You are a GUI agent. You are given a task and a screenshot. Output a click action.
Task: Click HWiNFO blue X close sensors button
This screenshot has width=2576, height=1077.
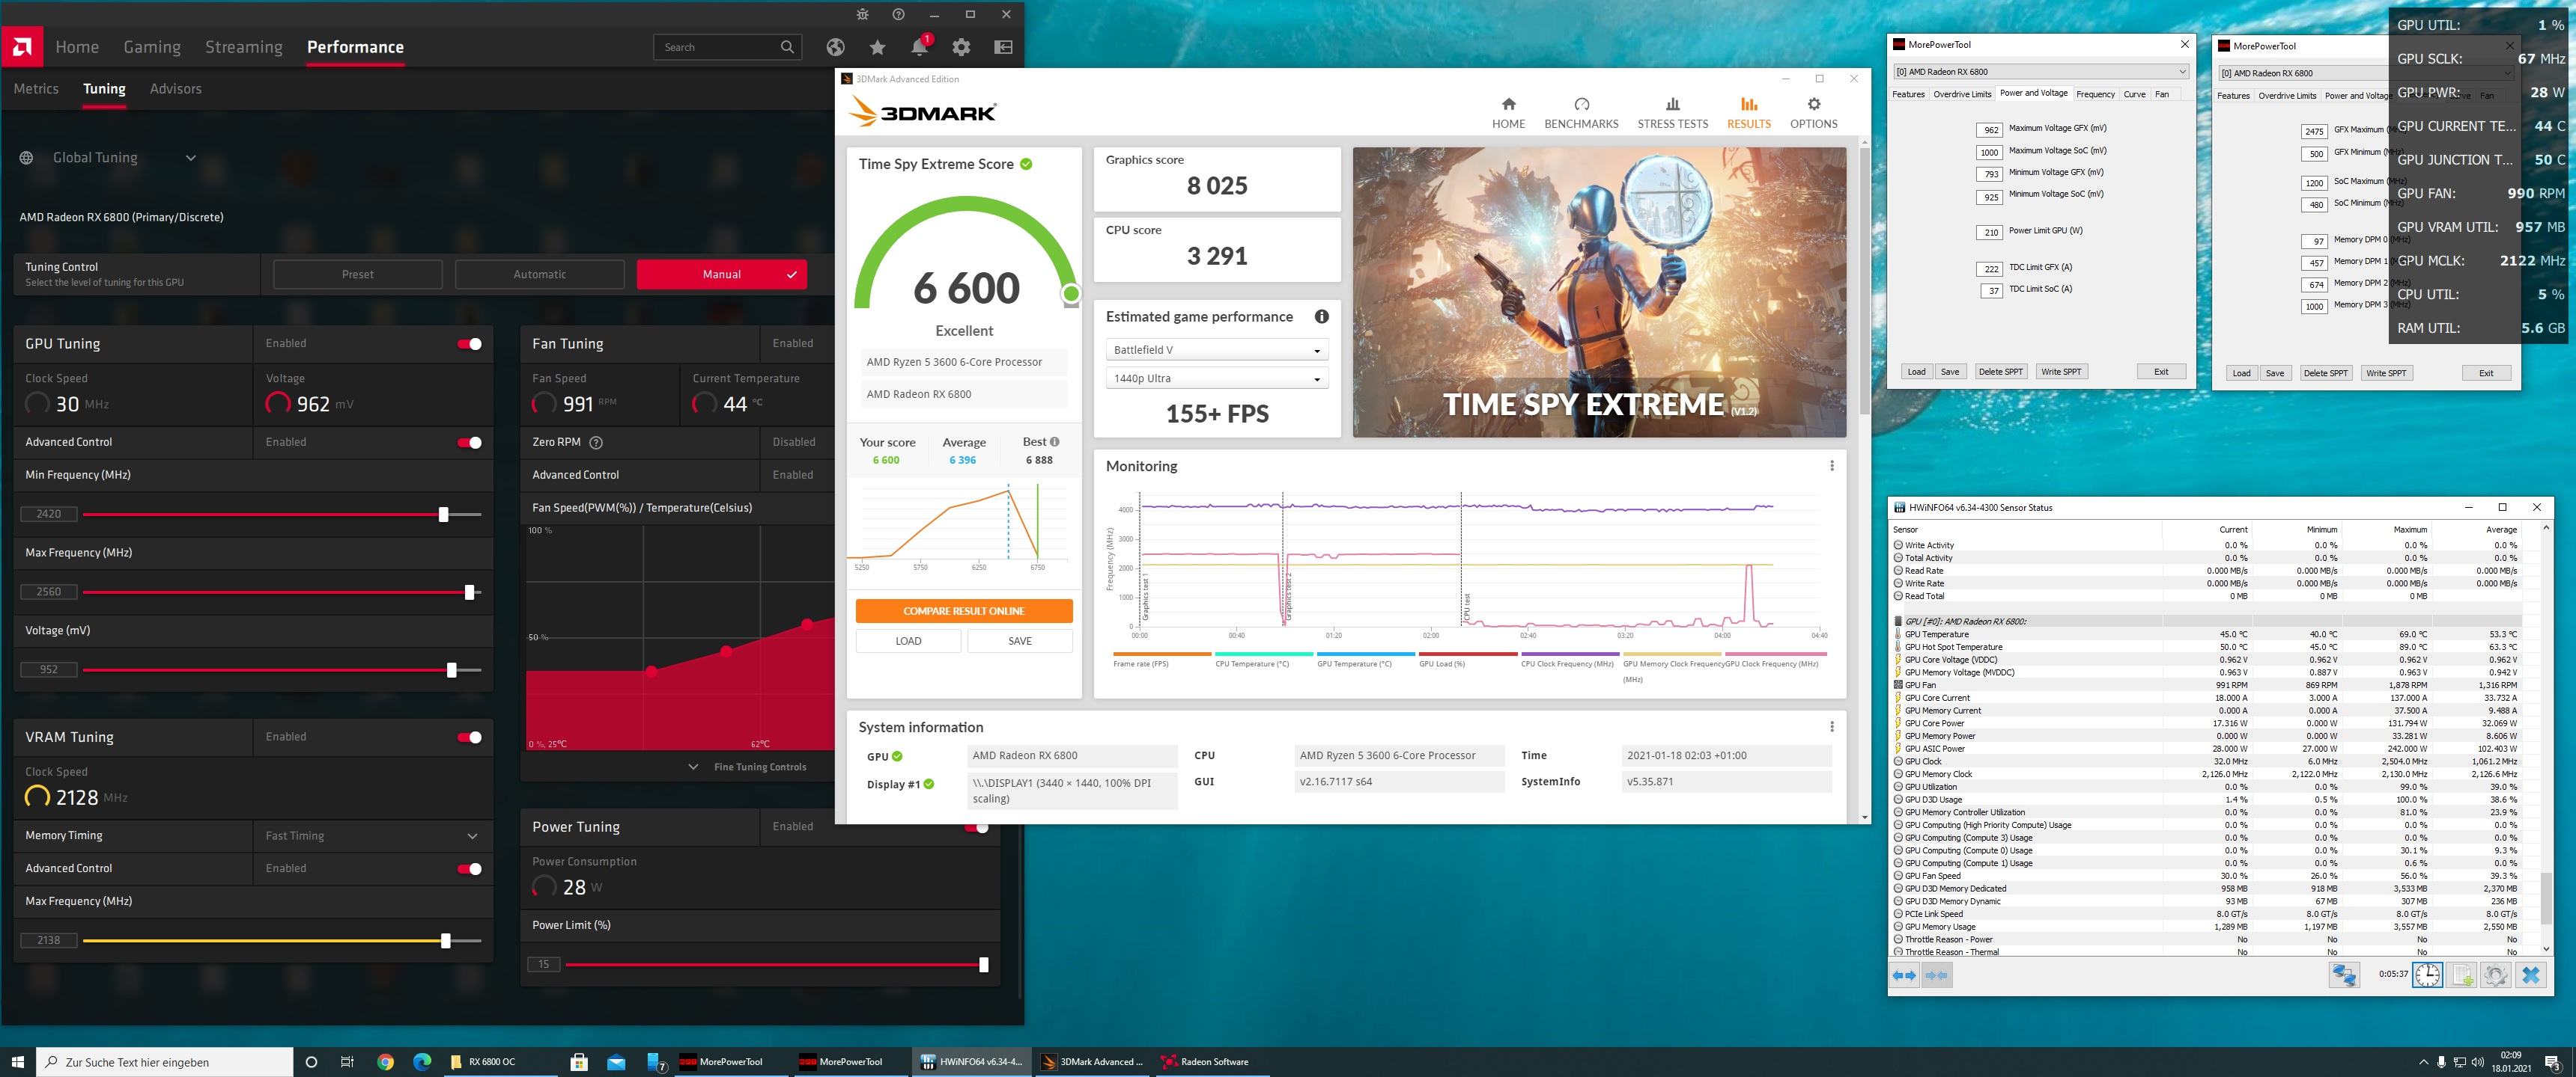(x=2531, y=975)
